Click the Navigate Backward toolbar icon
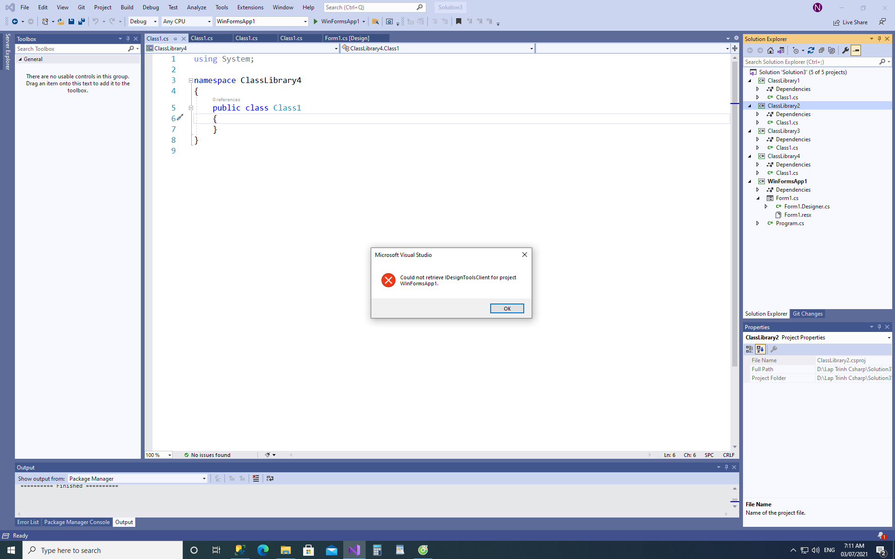Image resolution: width=895 pixels, height=559 pixels. 15,21
